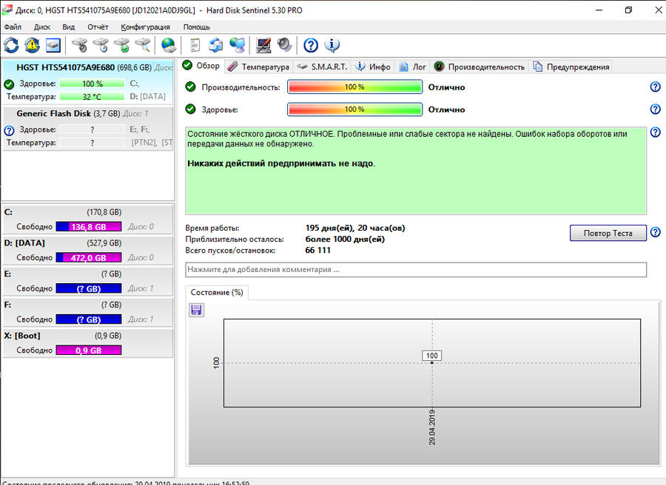Select the C: partition row

click(x=88, y=219)
